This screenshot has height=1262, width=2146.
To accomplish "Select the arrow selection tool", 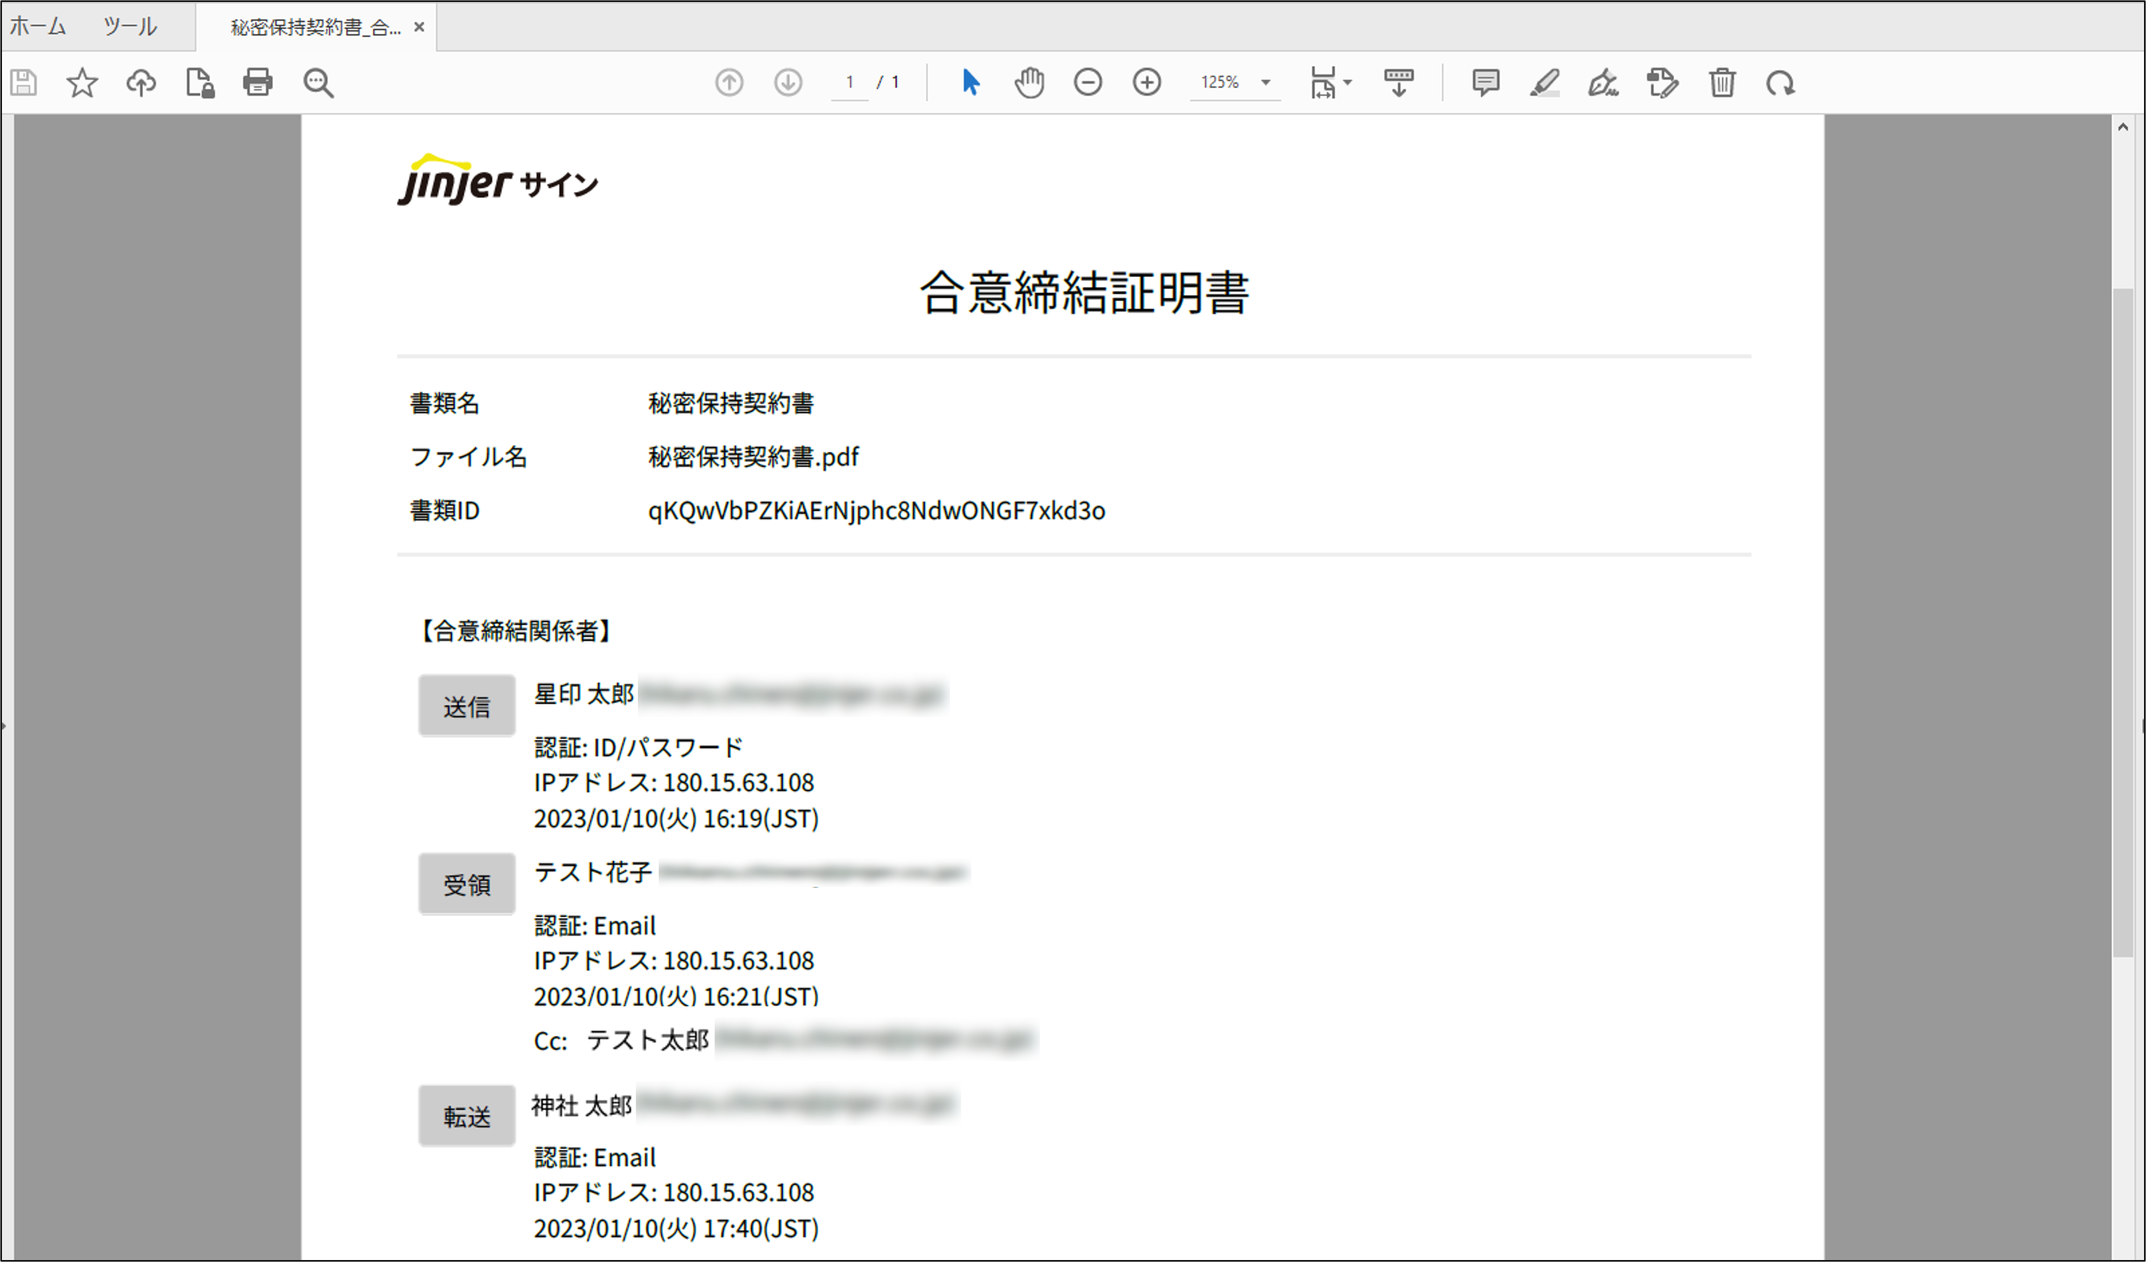I will click(x=970, y=83).
